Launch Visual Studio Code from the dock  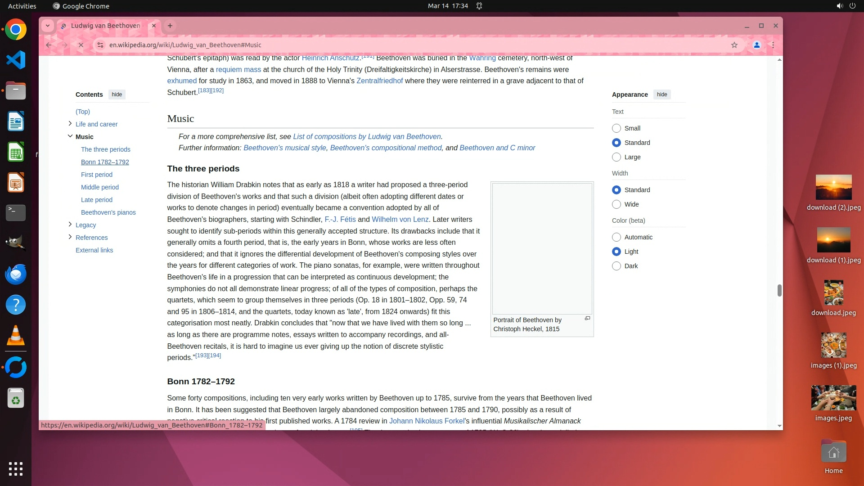16,60
